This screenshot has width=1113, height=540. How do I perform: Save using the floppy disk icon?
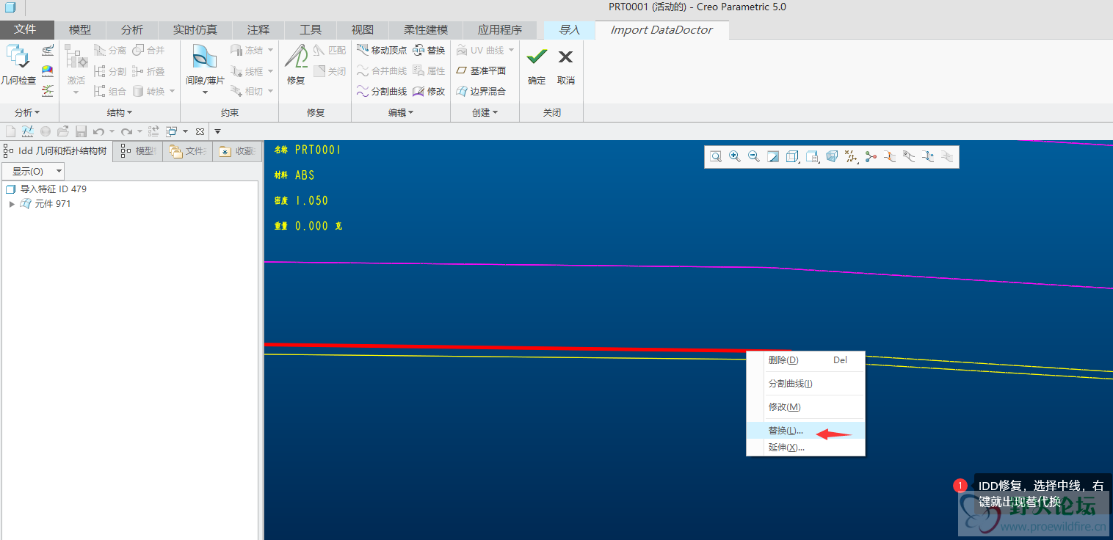click(x=81, y=131)
